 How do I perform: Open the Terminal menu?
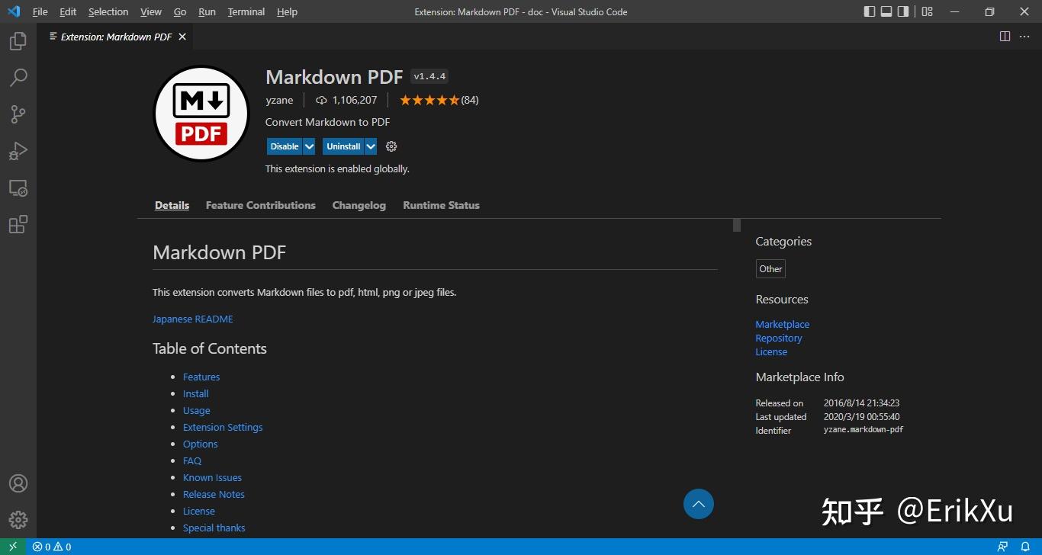(245, 11)
